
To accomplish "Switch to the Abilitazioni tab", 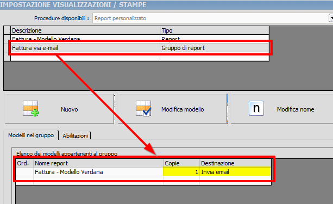I will point(75,135).
